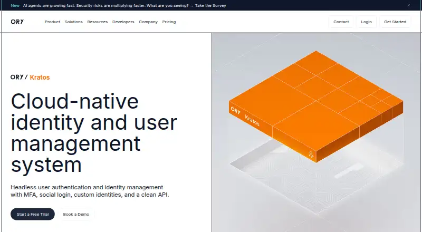Click the Login button

click(x=366, y=22)
